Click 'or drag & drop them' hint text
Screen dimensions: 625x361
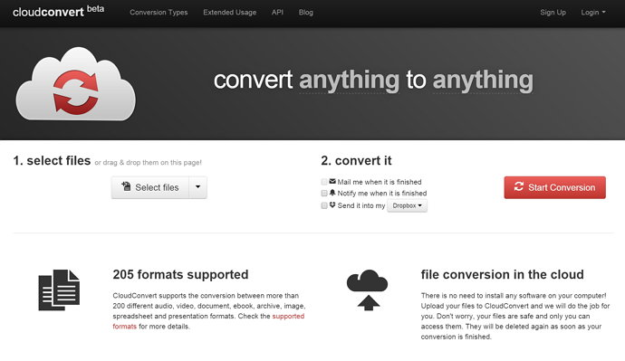148,162
